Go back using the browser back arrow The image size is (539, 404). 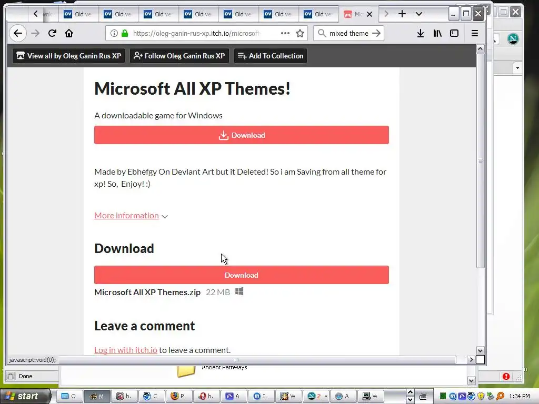(x=18, y=33)
